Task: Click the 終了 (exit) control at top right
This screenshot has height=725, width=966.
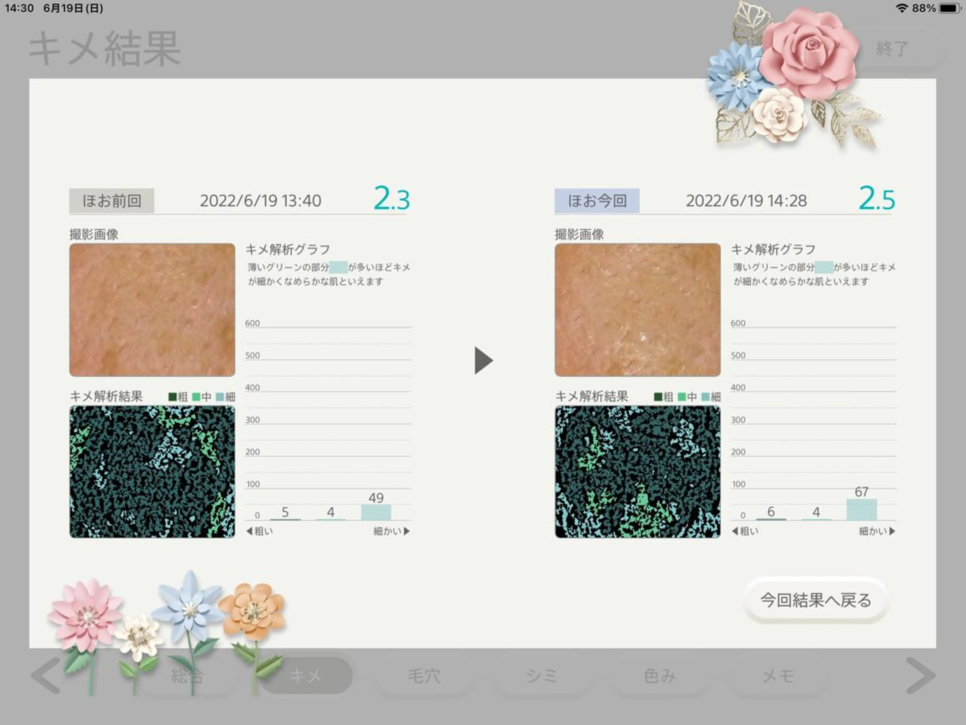Action: coord(891,49)
